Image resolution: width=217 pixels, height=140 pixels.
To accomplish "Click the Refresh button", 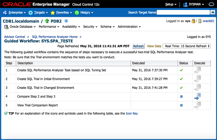I will pyautogui.click(x=138, y=46).
